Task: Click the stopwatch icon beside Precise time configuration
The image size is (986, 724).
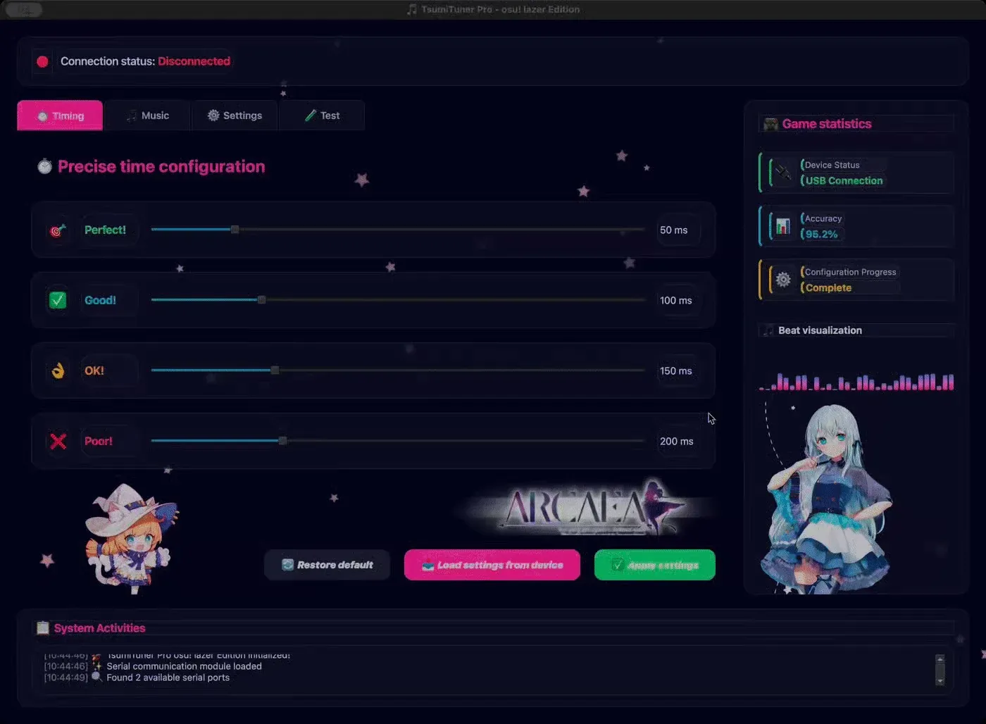Action: coord(44,166)
